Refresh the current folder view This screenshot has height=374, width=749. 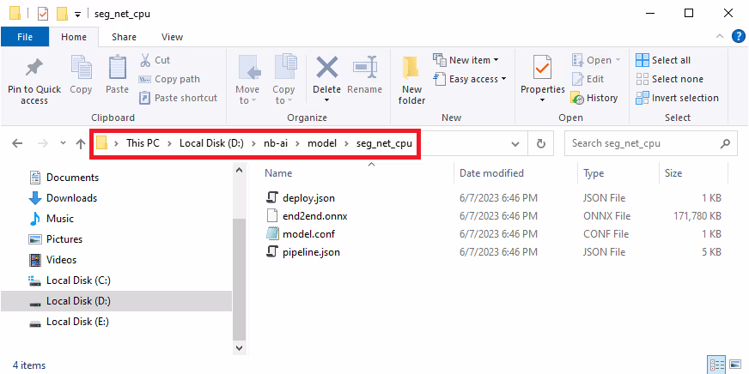541,143
